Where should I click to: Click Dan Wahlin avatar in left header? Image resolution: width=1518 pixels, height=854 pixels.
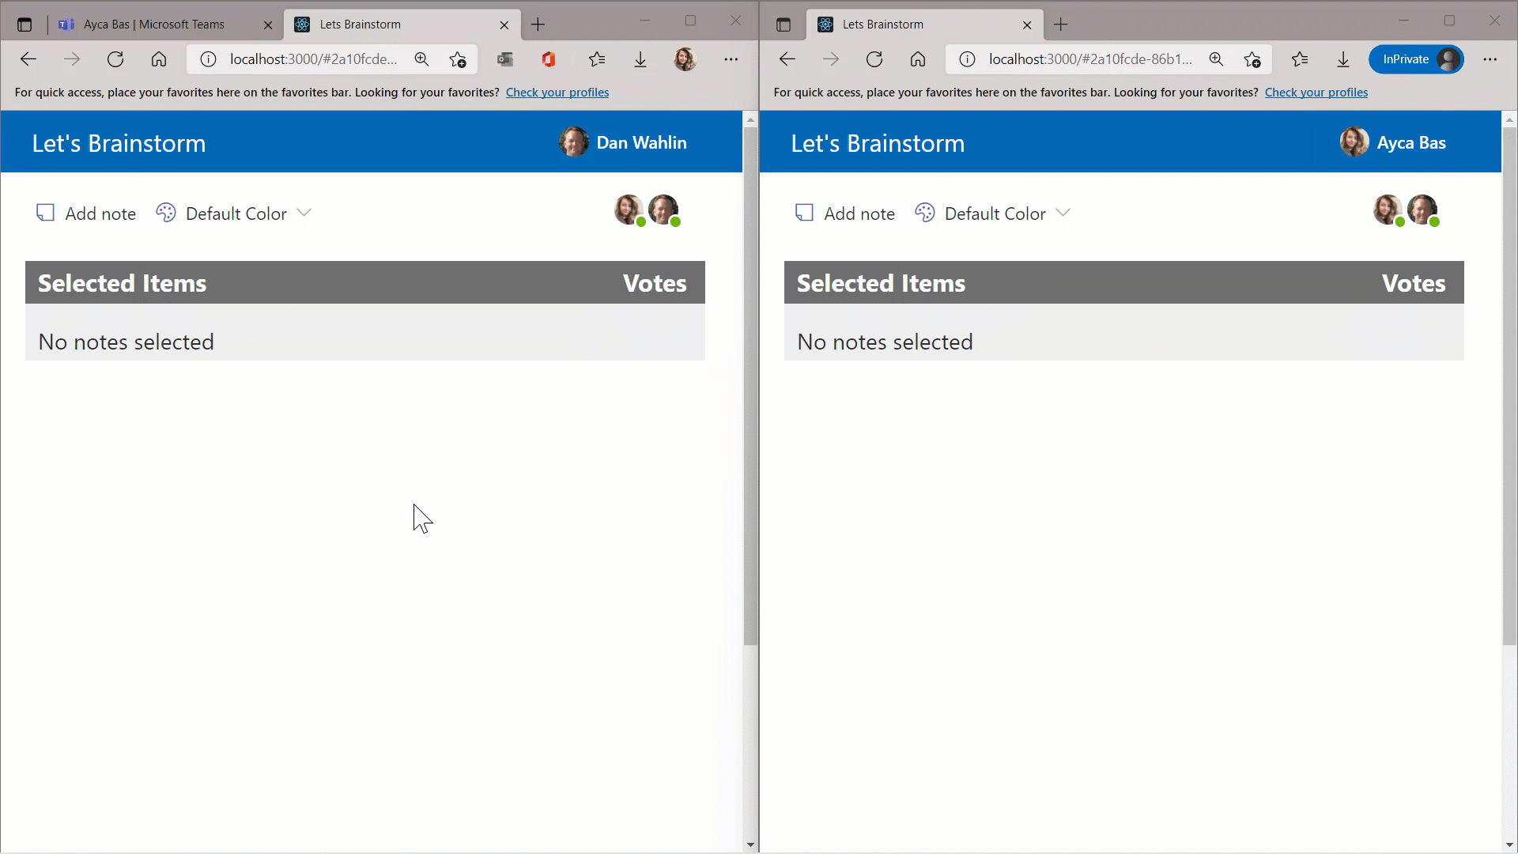[573, 142]
